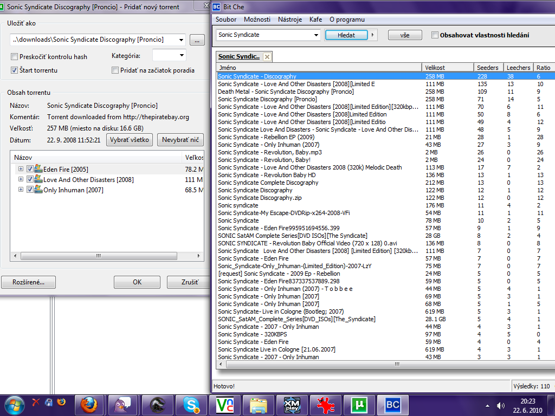Click the Vybrať všetko button
The width and height of the screenshot is (555, 416).
click(x=130, y=140)
